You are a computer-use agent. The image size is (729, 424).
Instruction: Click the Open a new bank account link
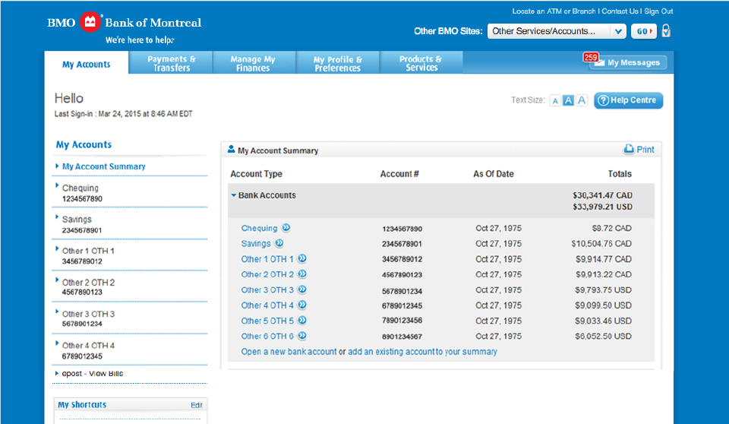(x=289, y=352)
